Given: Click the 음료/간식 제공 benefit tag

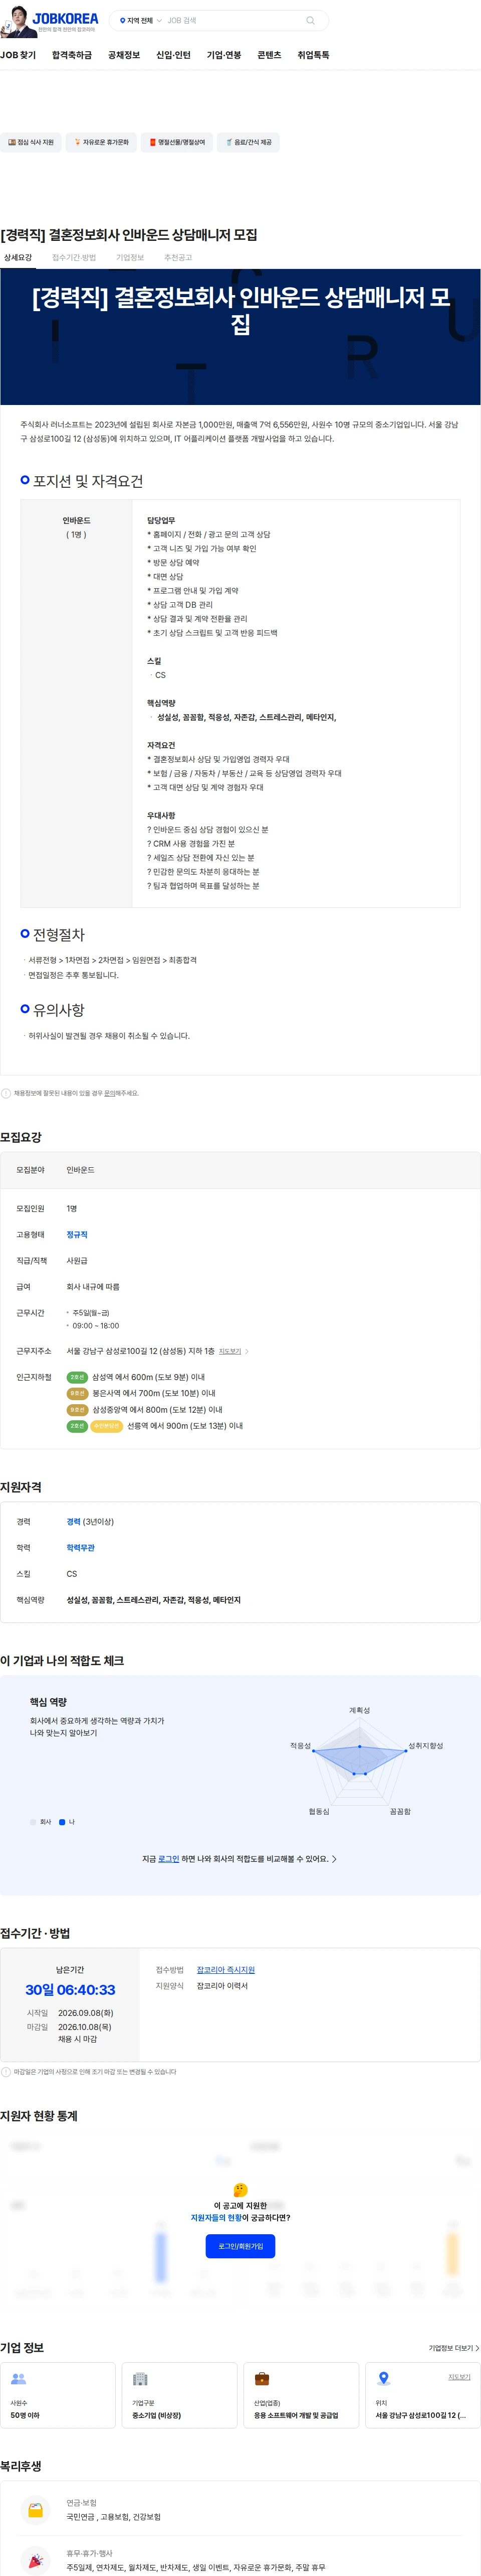Looking at the screenshot, I should (x=249, y=142).
